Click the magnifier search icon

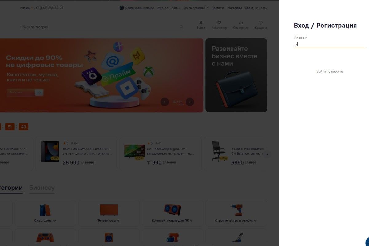tap(181, 27)
